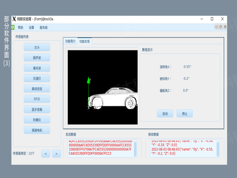Close the inner form subwindow

pos(225,27)
